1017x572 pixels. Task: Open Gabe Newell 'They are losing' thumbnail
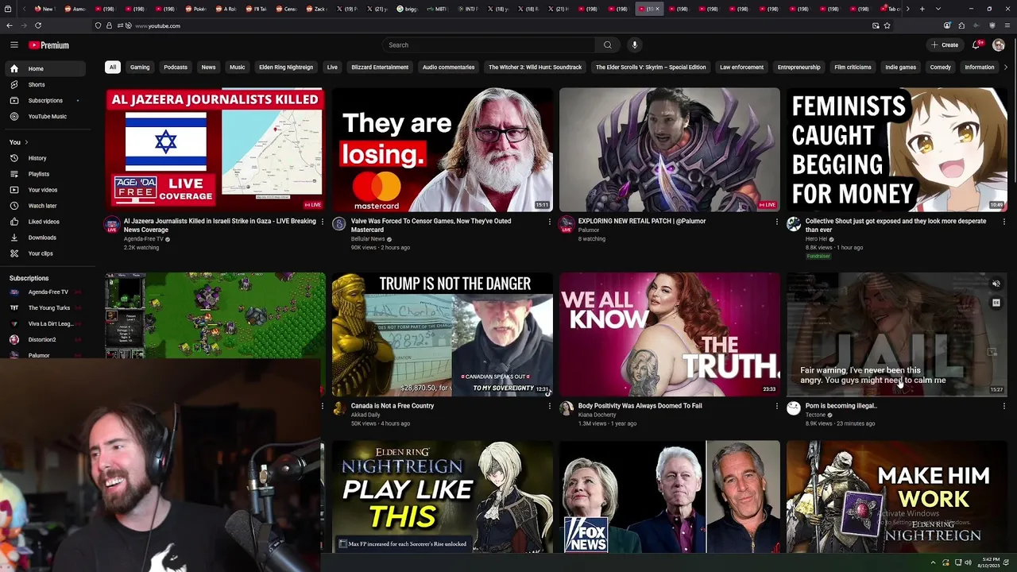(443, 149)
